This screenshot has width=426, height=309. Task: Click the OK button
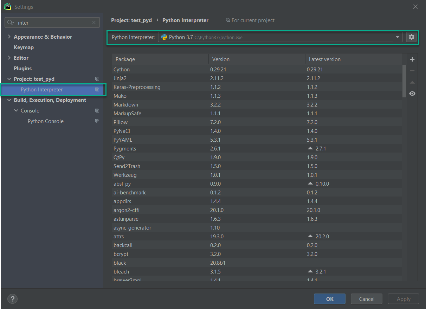(x=329, y=299)
